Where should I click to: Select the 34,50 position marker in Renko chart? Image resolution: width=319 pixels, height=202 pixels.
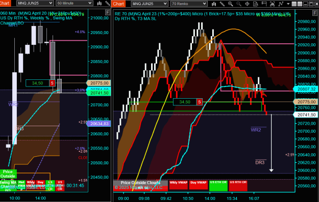pyautogui.click(x=185, y=102)
